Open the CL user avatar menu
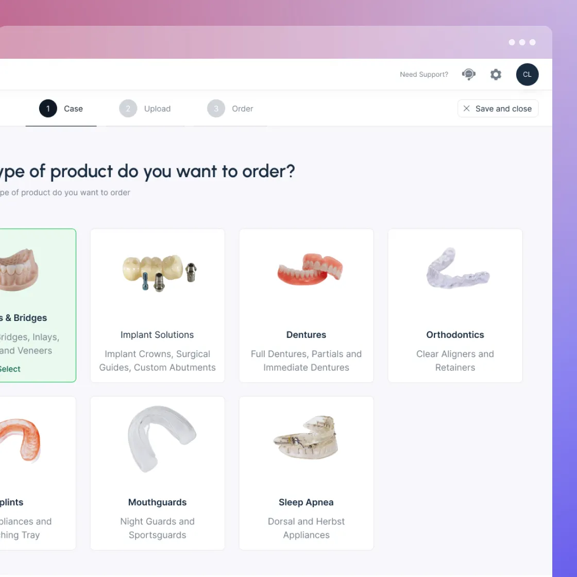 tap(527, 74)
